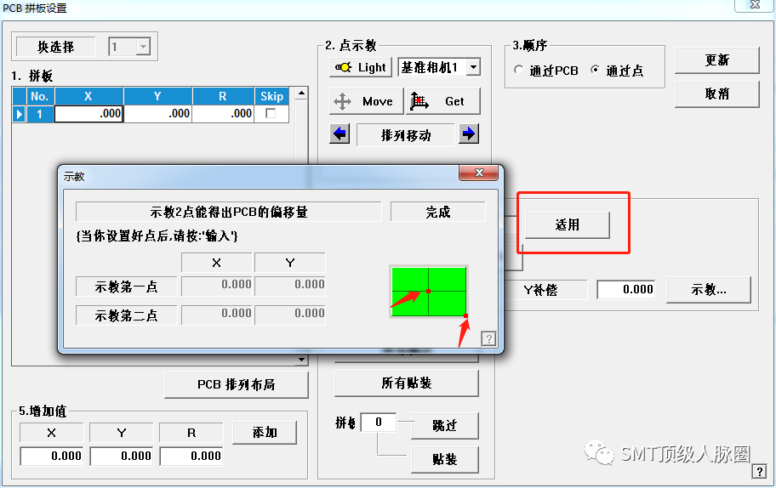The height and width of the screenshot is (488, 776).
Task: Click the Y补偿 value input field
Action: pos(625,289)
